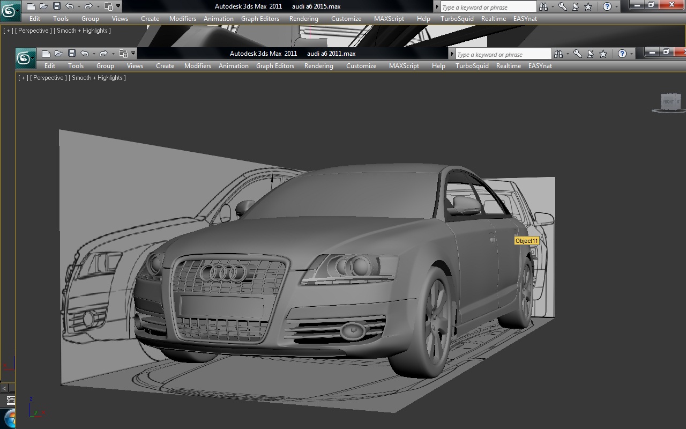Click Save File icon in audi a6 2015 window

[x=56, y=6]
